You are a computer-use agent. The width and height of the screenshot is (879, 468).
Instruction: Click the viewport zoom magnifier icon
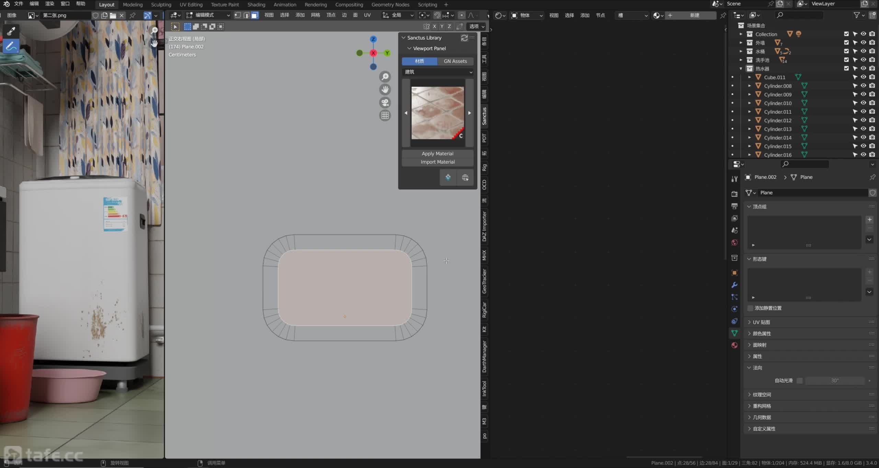pos(385,77)
